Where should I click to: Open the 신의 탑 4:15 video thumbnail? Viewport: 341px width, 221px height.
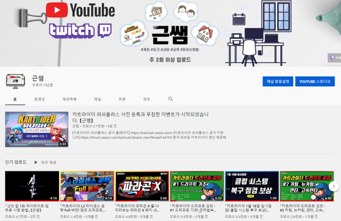click(x=32, y=186)
